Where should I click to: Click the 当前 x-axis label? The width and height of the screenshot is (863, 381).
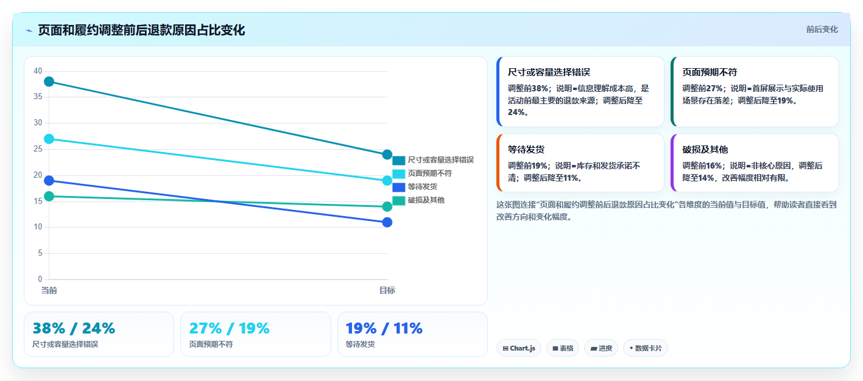coord(49,290)
